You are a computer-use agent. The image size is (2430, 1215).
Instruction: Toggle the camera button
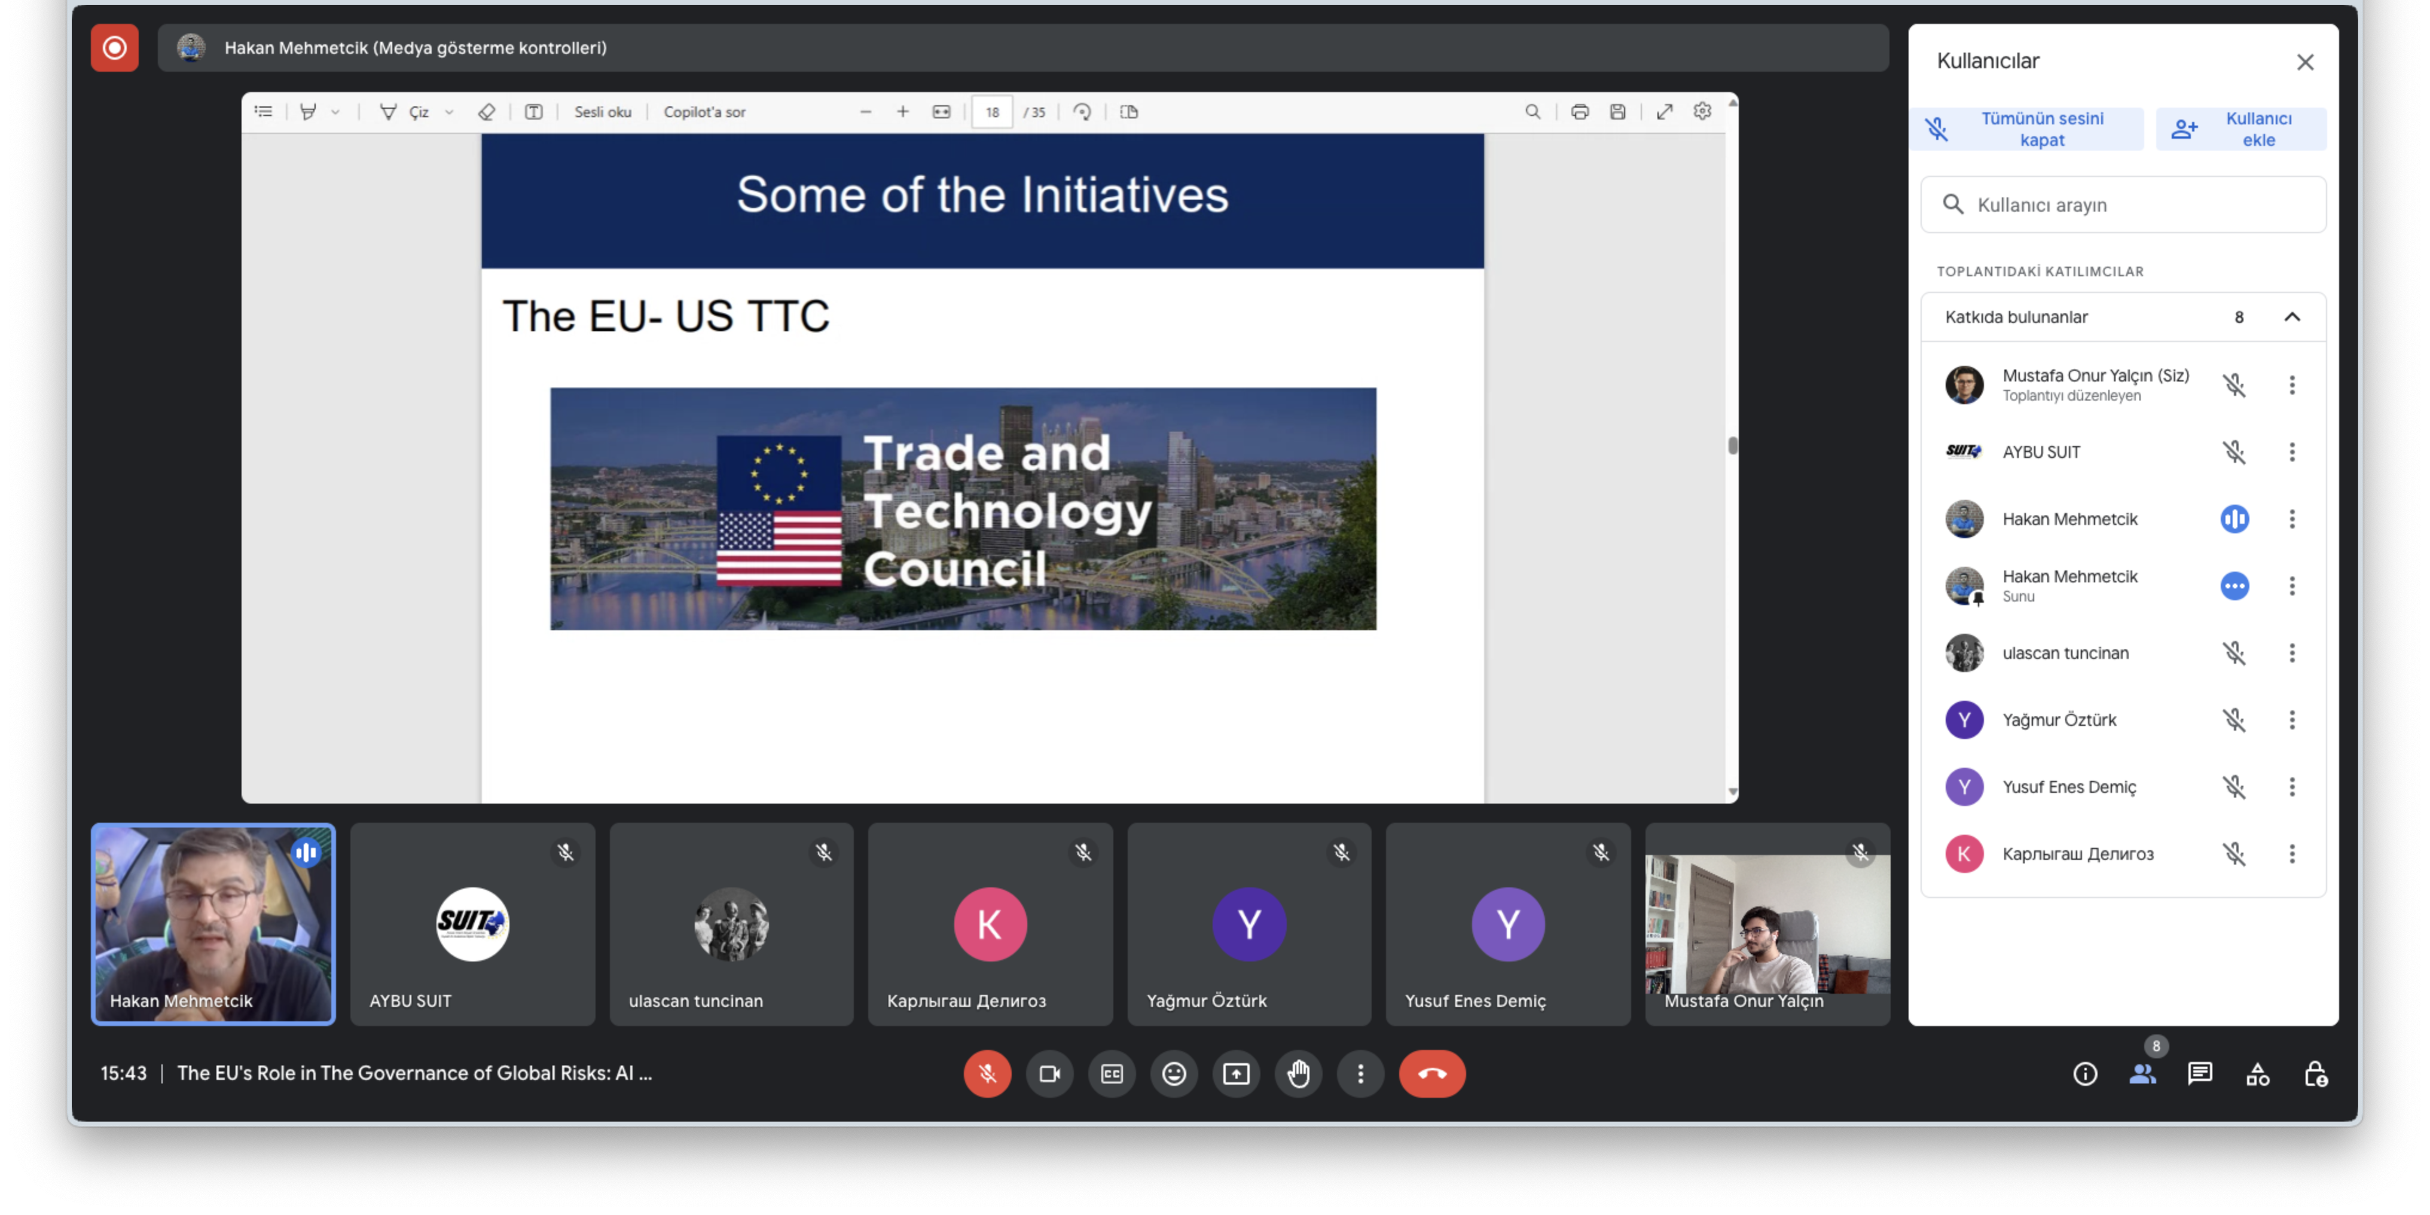coord(1049,1073)
